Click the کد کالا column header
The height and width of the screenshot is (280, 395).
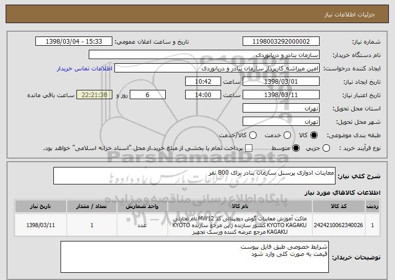[339, 207]
